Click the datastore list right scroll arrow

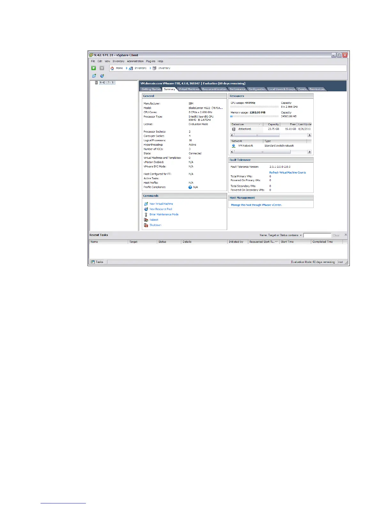click(x=309, y=135)
